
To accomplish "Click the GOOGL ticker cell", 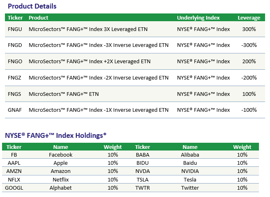I will pos(14,188).
